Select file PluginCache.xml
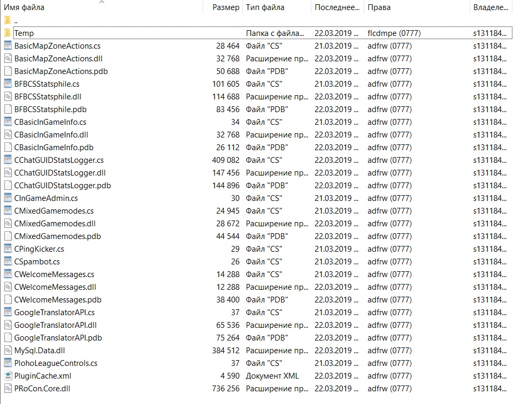Screen dimensions: 523x404 [x=43, y=375]
